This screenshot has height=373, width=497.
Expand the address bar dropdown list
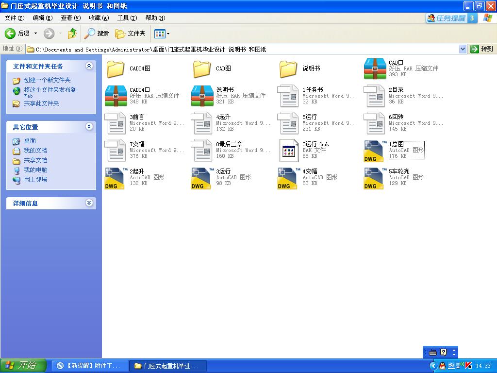tap(463, 49)
